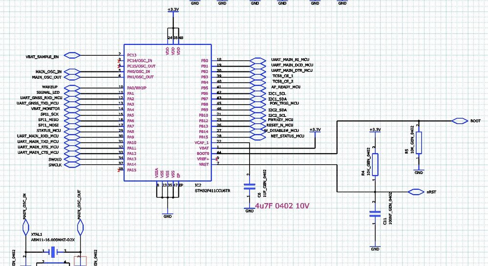Click the VREF+ pin name on IC2

(203, 159)
